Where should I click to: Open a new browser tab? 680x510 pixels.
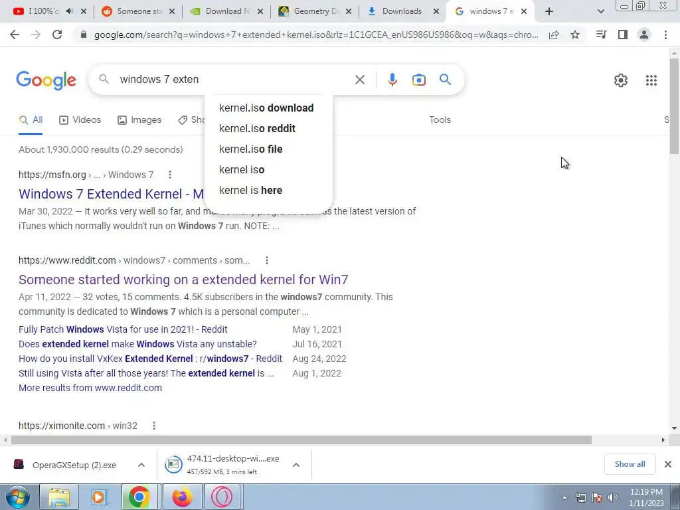click(549, 12)
